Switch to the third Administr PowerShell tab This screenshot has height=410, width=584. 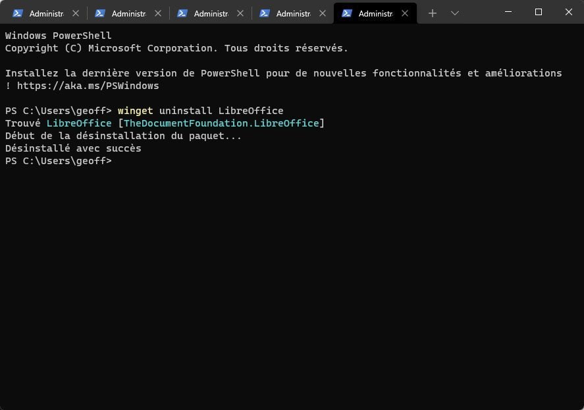[x=211, y=13]
